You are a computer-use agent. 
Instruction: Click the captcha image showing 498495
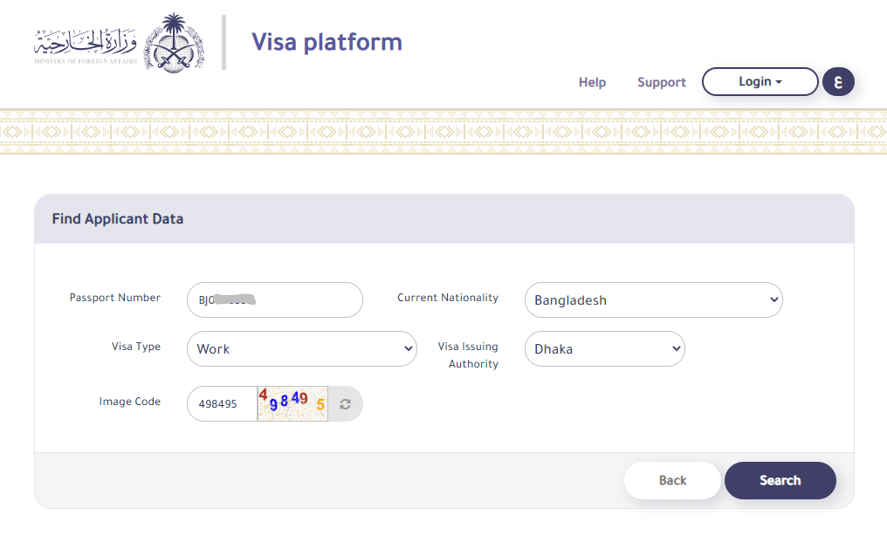pyautogui.click(x=292, y=403)
